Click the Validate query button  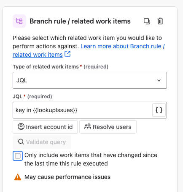tap(42, 142)
